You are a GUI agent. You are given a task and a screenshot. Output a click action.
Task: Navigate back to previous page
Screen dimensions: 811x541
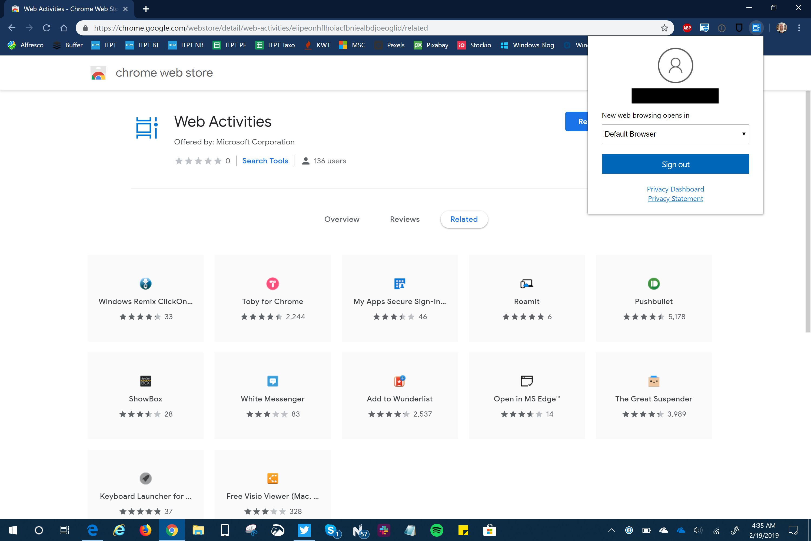[x=12, y=28]
